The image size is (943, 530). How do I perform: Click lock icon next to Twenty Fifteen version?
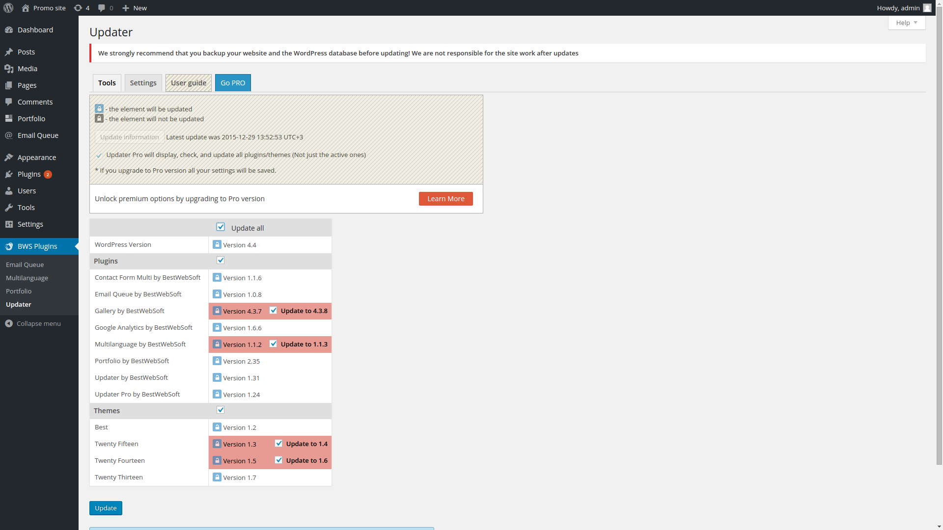pos(217,444)
